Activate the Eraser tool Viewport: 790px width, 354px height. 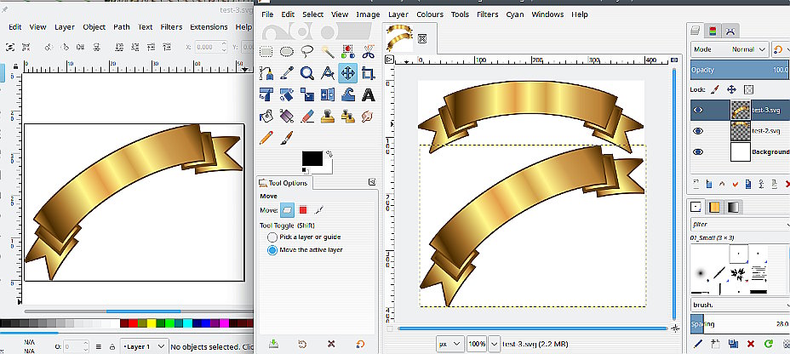tap(306, 116)
